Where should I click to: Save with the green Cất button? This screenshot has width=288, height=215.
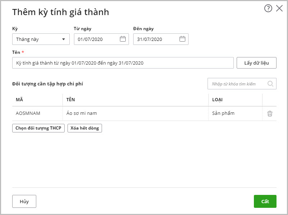tap(265, 201)
